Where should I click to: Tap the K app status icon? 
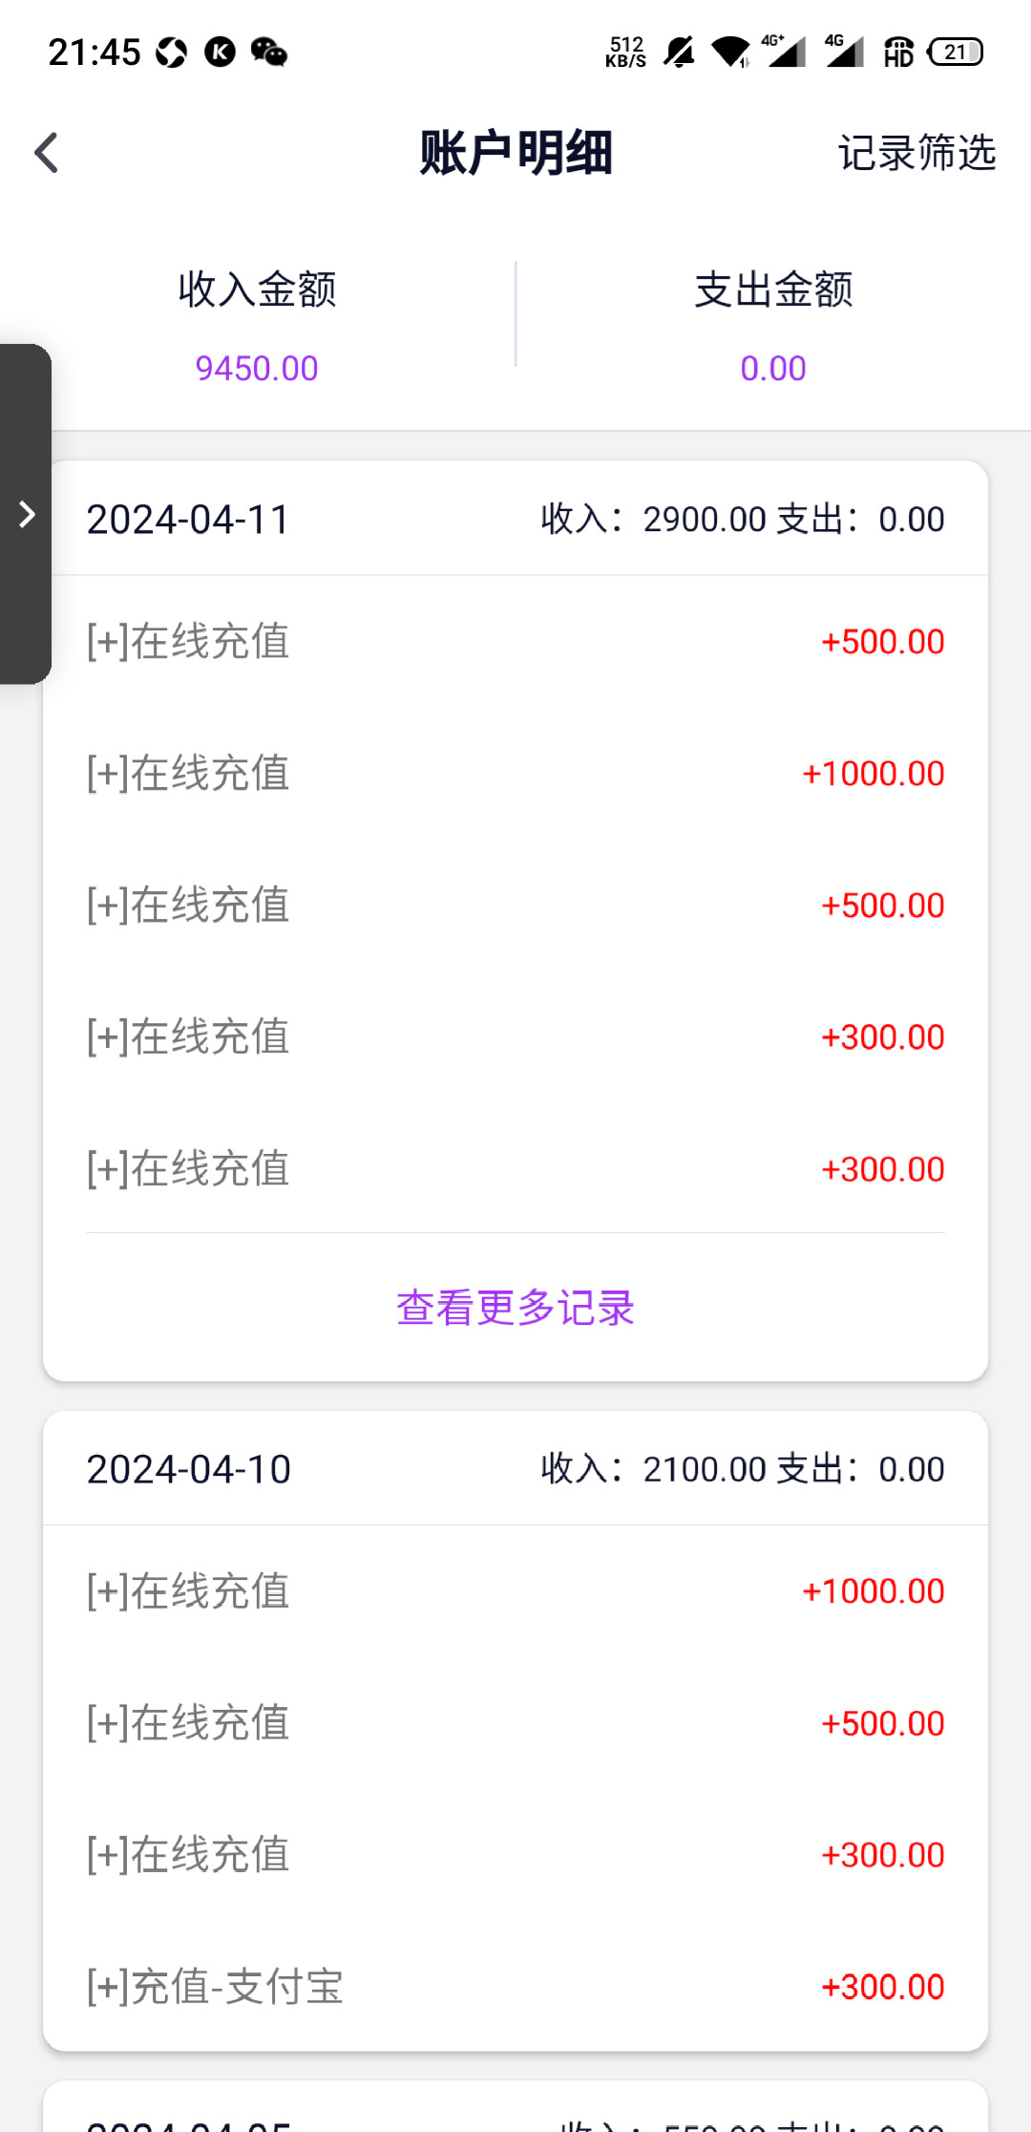[220, 52]
